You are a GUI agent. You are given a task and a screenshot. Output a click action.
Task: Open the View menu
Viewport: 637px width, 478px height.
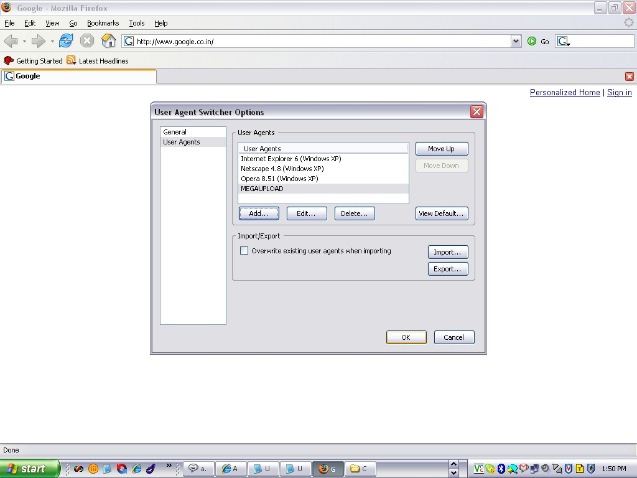pos(52,23)
